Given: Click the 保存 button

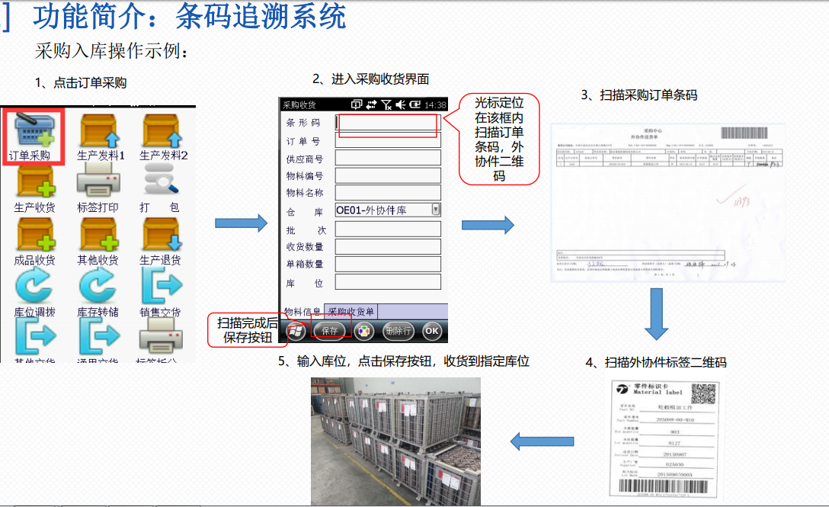Looking at the screenshot, I should point(329,332).
